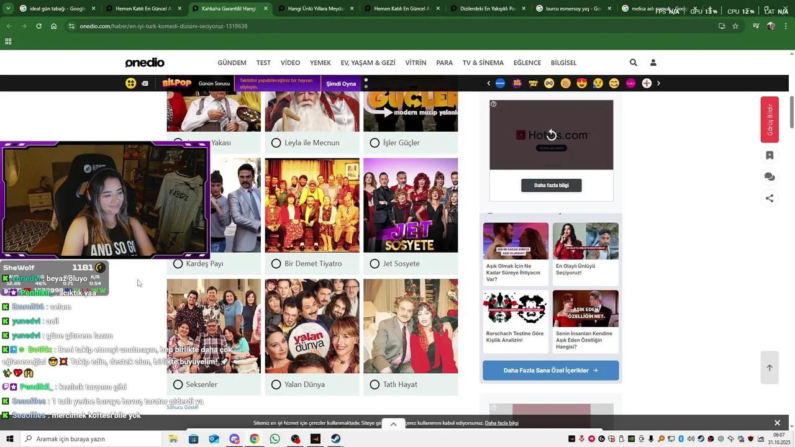Select the İşler Güçler radio option
Screen dimensions: 795x447
375,143
